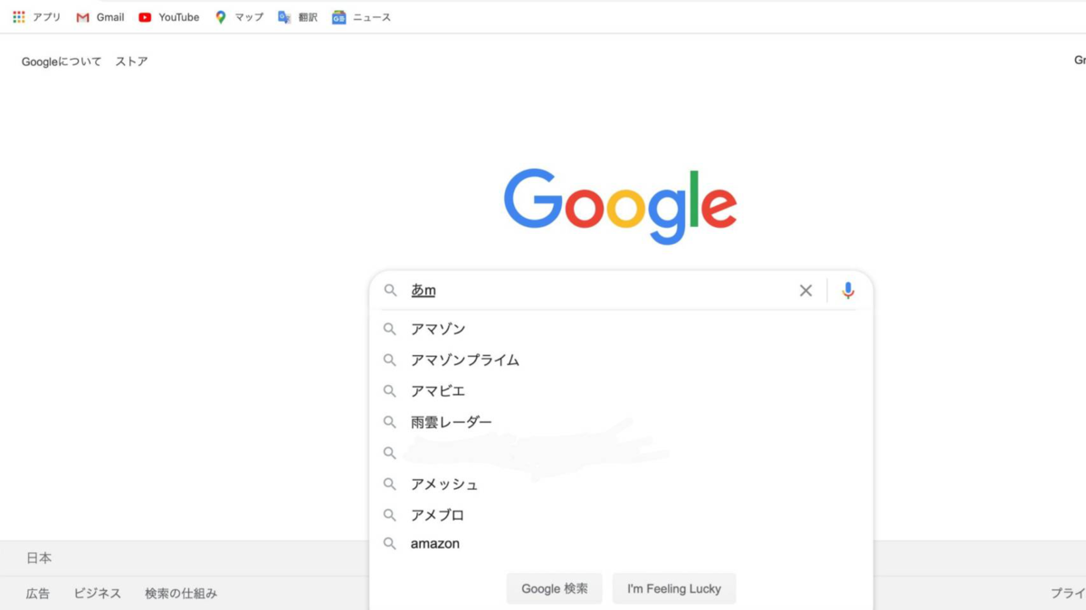Choose the アマビエ suggestion

point(621,390)
